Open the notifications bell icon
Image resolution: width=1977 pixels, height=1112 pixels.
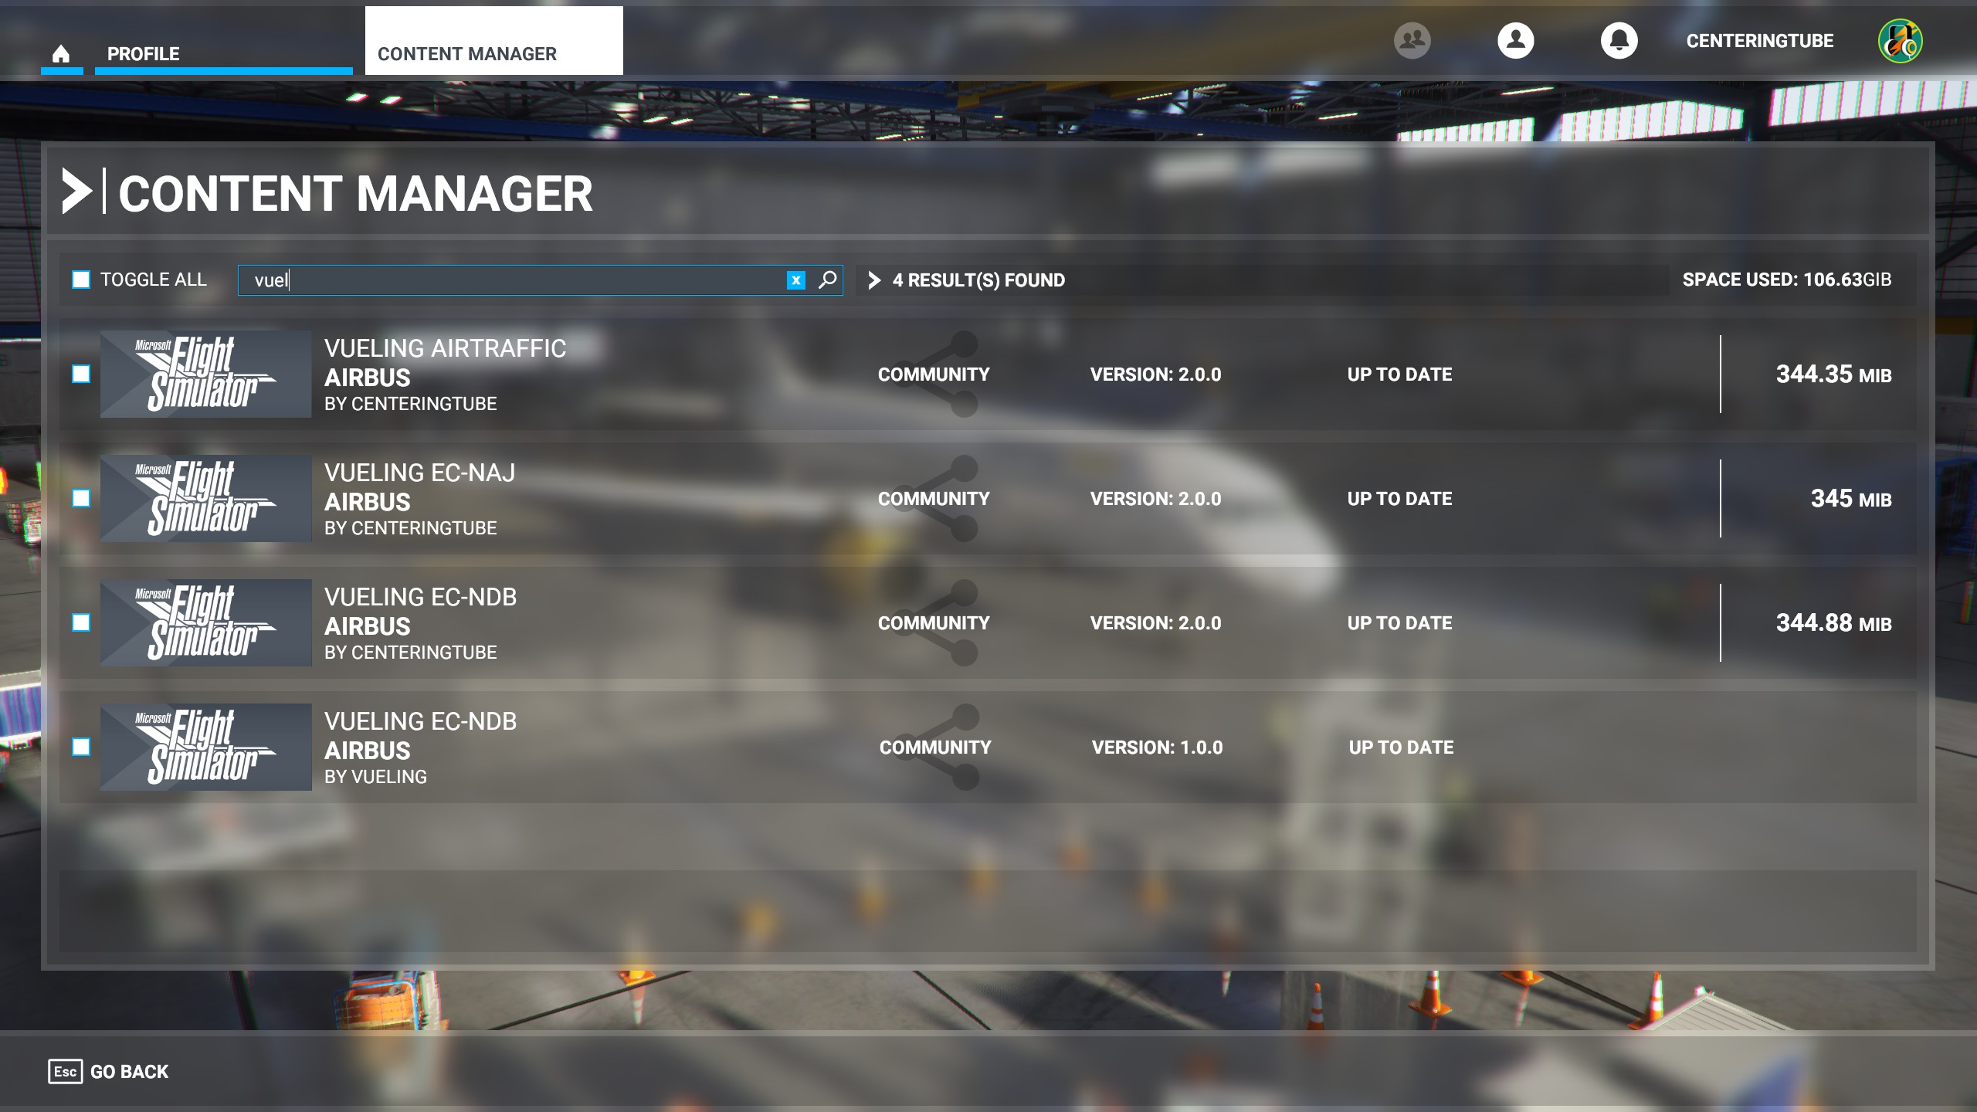pos(1619,40)
